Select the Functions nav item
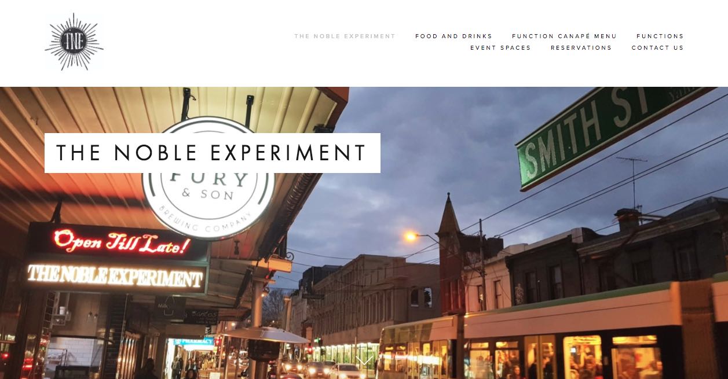 click(x=660, y=36)
